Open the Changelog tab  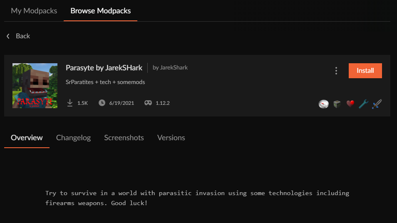click(x=73, y=138)
